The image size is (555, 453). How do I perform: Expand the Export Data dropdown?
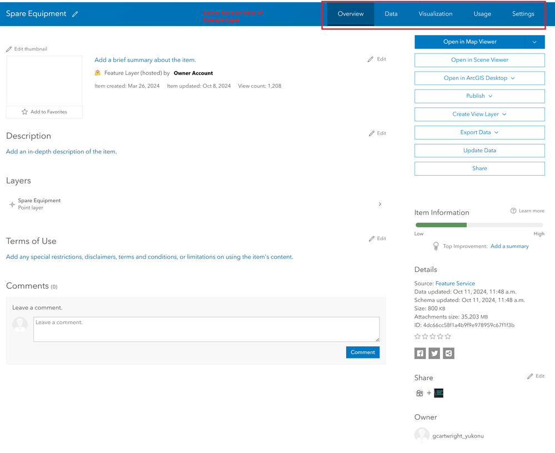[479, 132]
